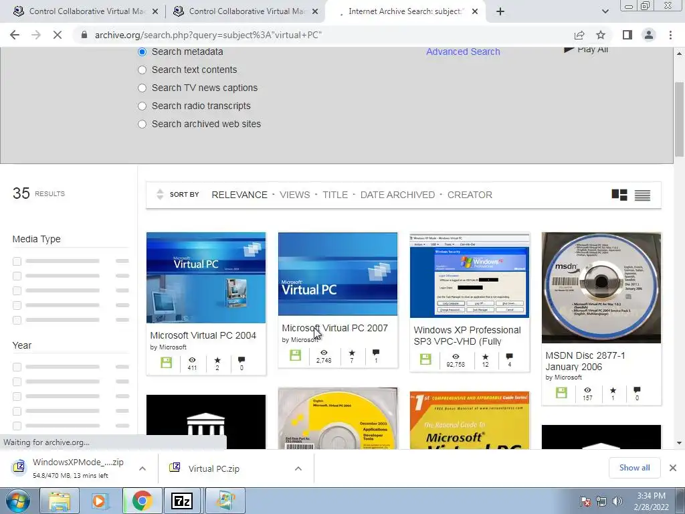Click volume speaker in system tray
This screenshot has height=514, width=685.
pos(617,501)
